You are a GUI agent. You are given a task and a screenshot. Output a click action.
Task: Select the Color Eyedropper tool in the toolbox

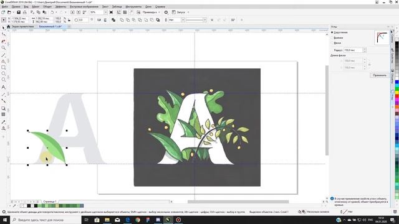(3, 122)
